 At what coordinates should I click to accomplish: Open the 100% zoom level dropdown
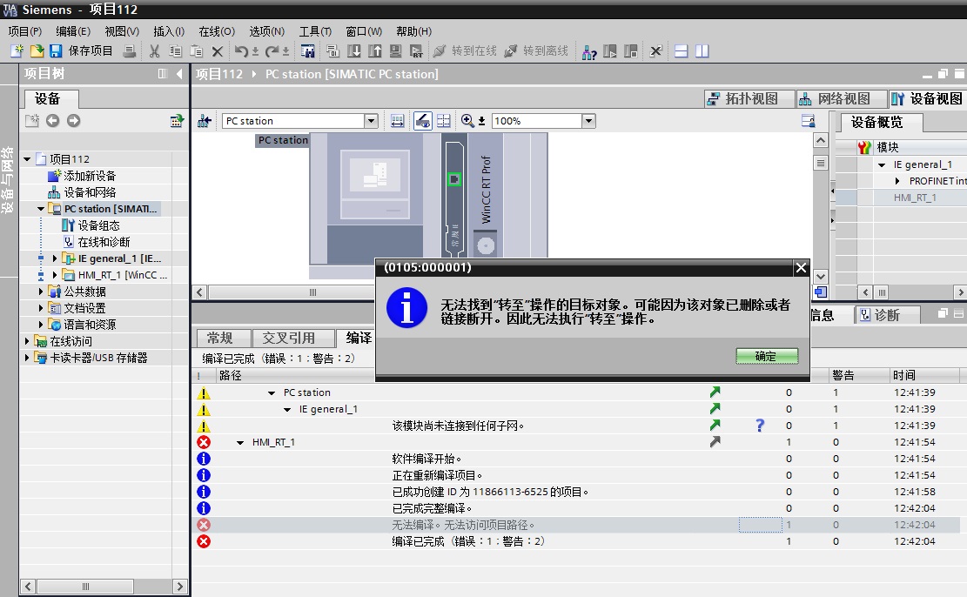pos(588,121)
